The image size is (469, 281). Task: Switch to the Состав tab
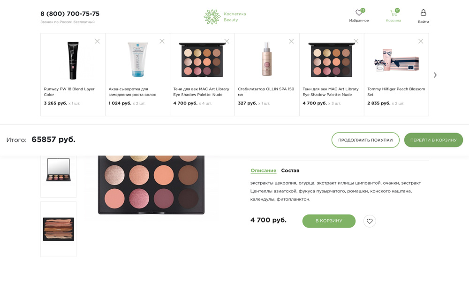(x=290, y=170)
